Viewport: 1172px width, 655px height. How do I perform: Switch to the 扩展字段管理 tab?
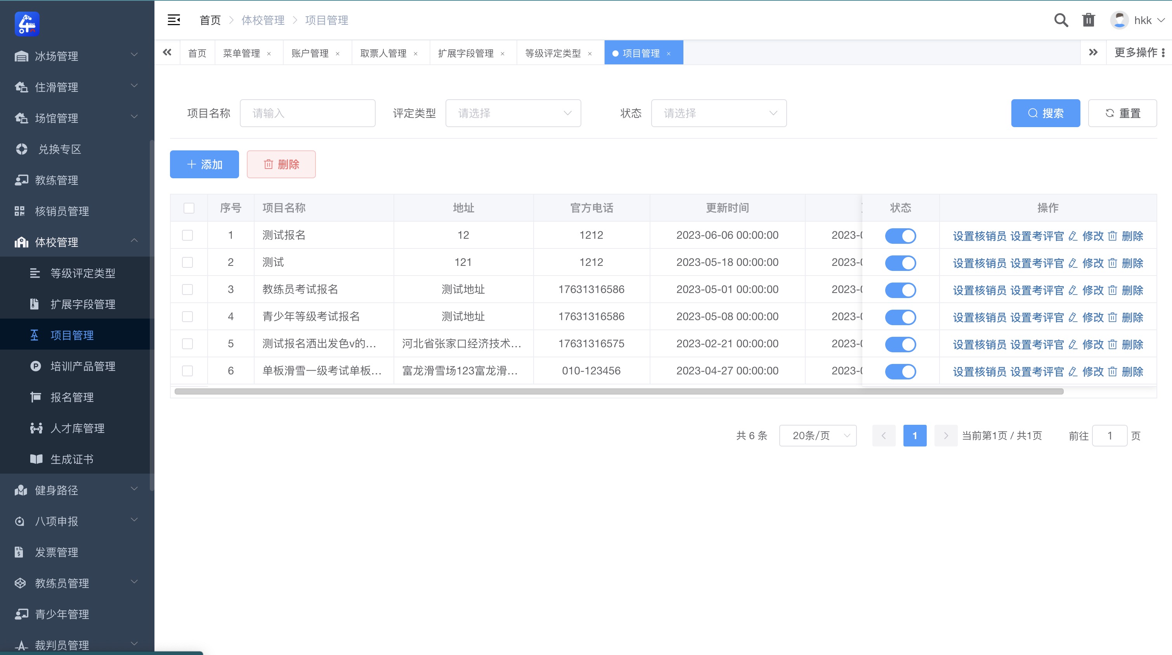[x=465, y=53]
